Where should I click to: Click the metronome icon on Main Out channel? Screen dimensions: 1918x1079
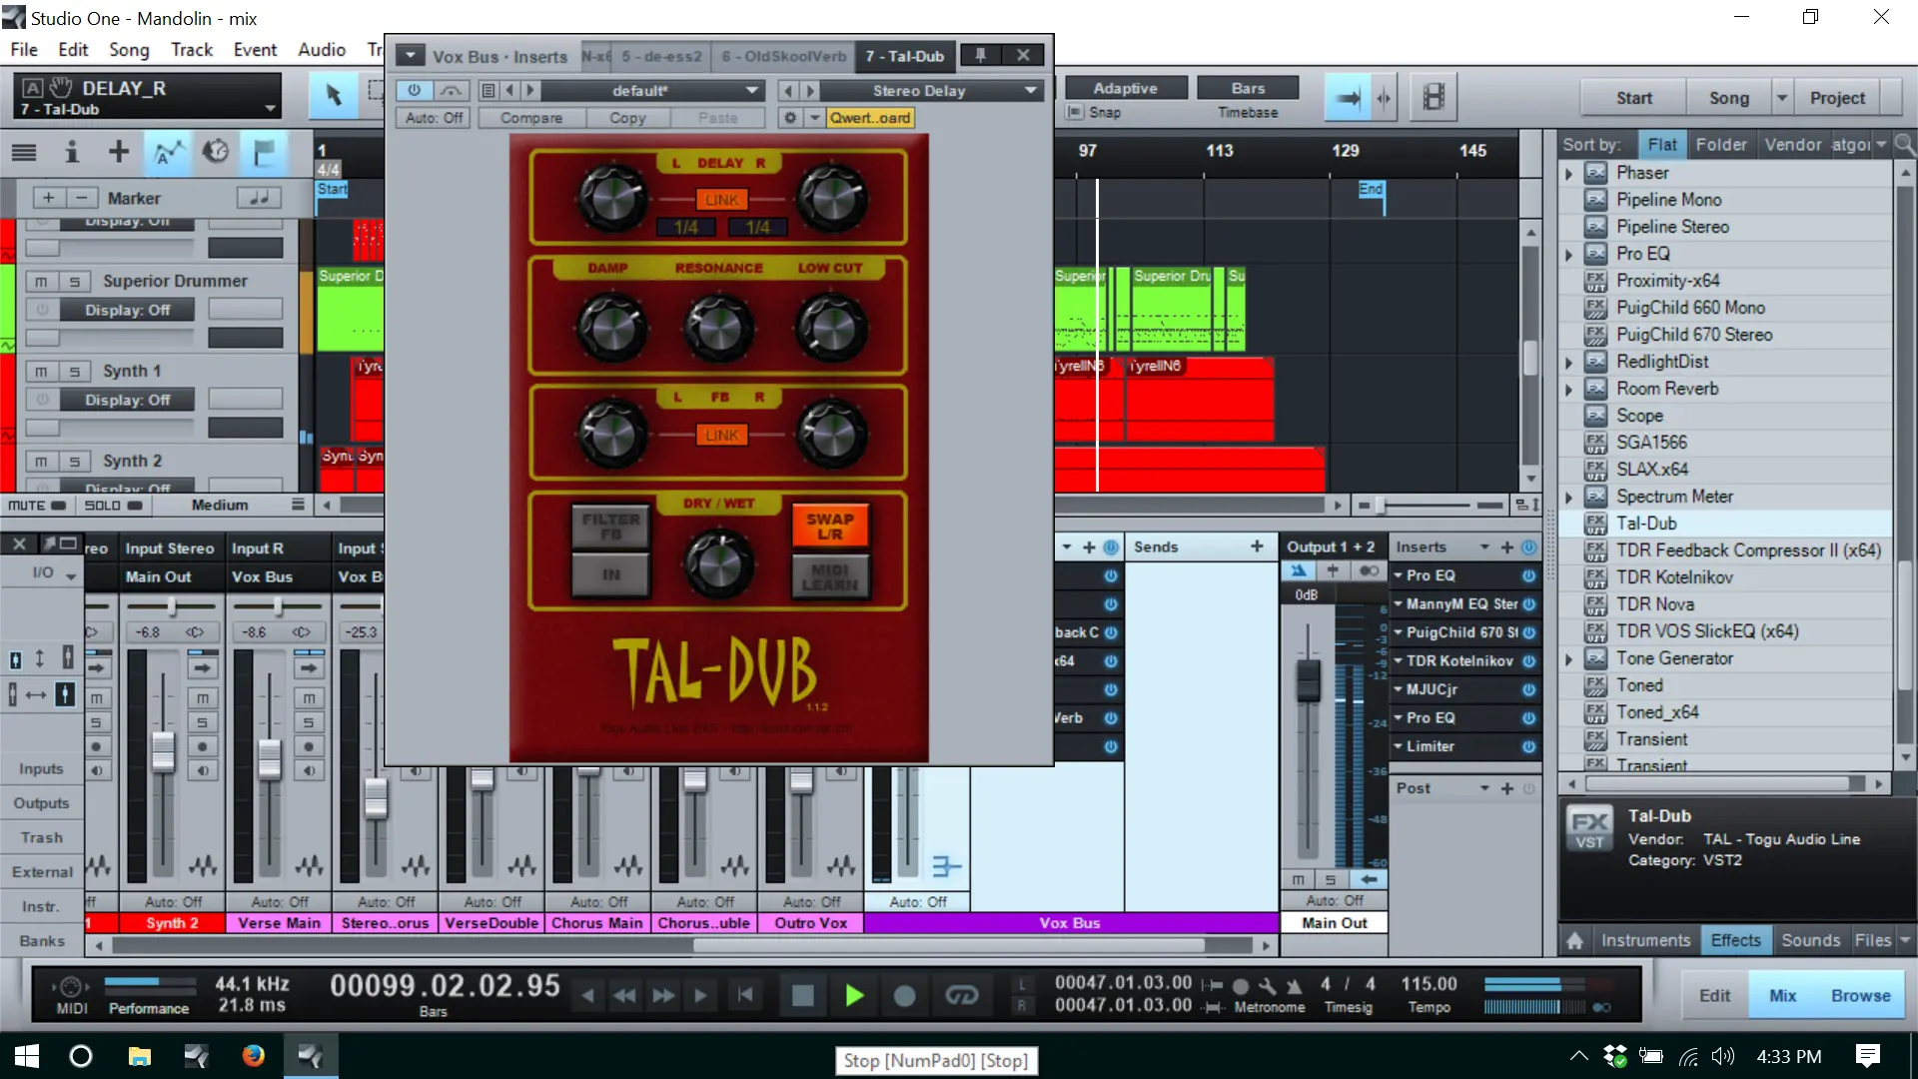tap(1298, 570)
